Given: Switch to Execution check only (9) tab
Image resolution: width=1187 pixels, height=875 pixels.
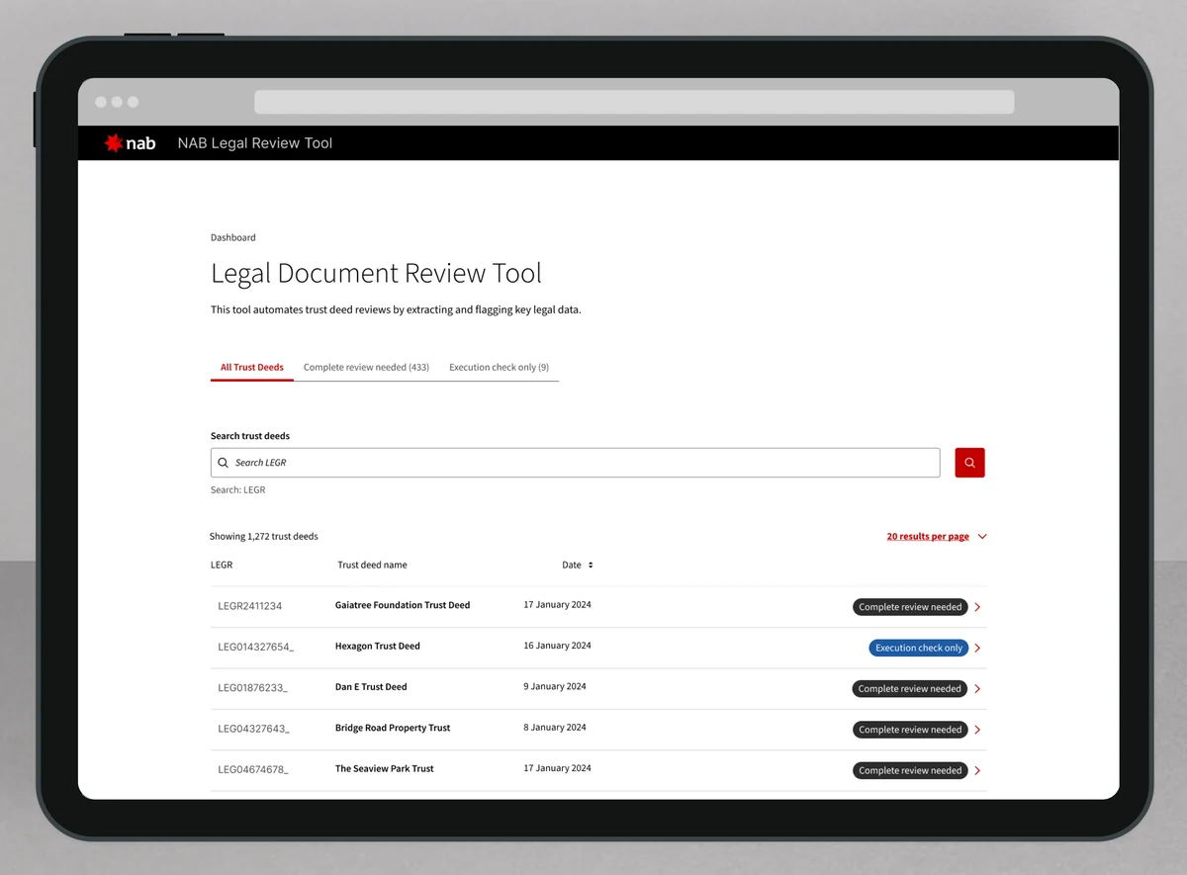Looking at the screenshot, I should (499, 367).
